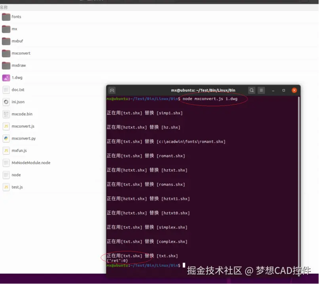The height and width of the screenshot is (284, 319).
Task: Select the 1.dwg image file icon
Action: [x=6, y=78]
